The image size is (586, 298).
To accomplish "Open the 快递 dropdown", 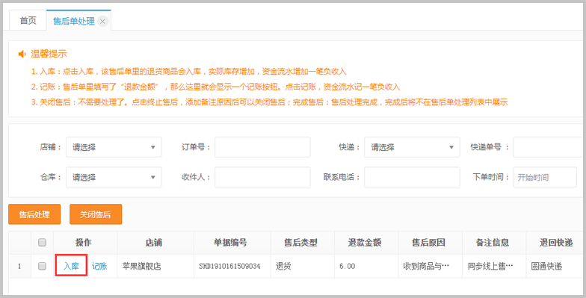I will (412, 147).
